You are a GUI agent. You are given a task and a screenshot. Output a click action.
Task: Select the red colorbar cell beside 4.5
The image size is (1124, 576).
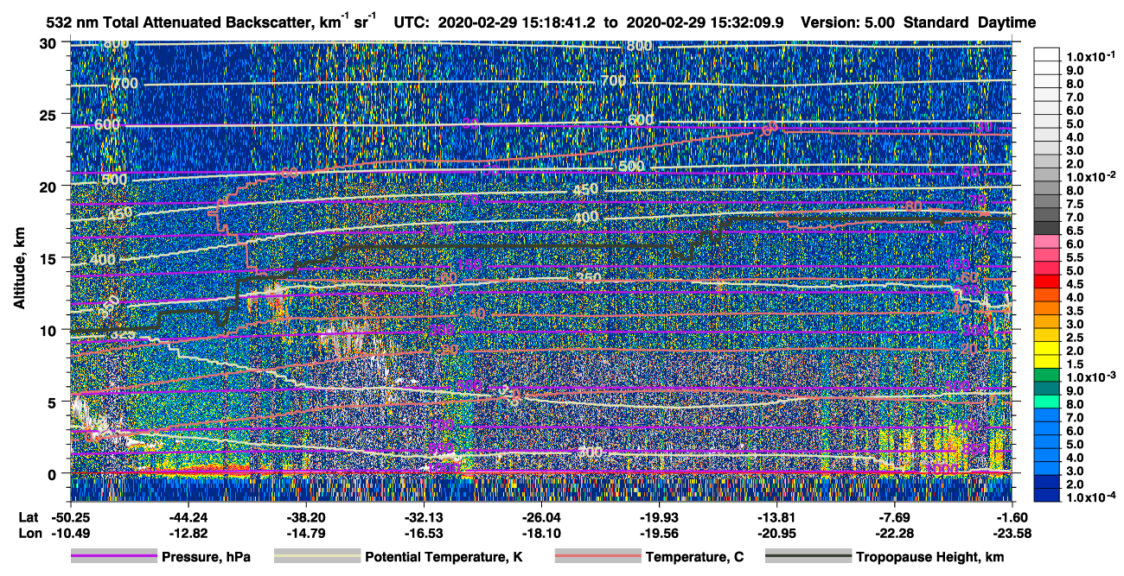(1048, 283)
